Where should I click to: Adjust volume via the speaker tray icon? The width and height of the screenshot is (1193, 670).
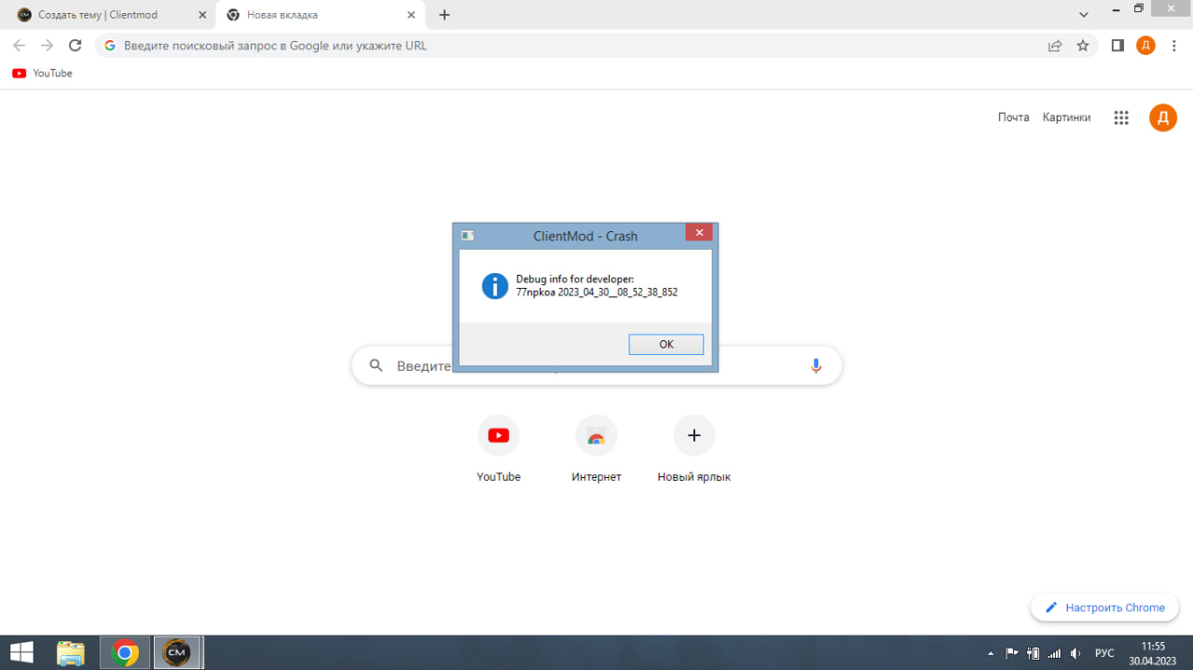(x=1076, y=653)
